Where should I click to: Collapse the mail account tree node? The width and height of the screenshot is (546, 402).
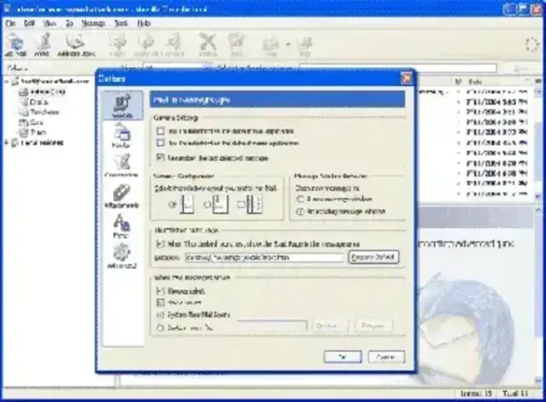tap(6, 82)
